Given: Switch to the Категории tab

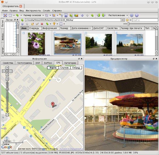Looking at the screenshot, I should coord(70,63).
